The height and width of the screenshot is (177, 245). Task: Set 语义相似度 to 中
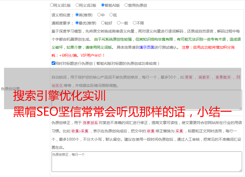tap(99, 15)
